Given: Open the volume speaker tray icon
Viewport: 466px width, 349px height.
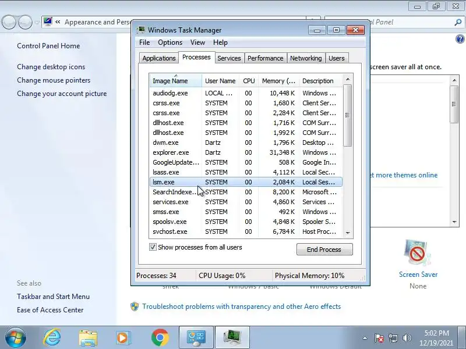Looking at the screenshot, I should (407, 338).
